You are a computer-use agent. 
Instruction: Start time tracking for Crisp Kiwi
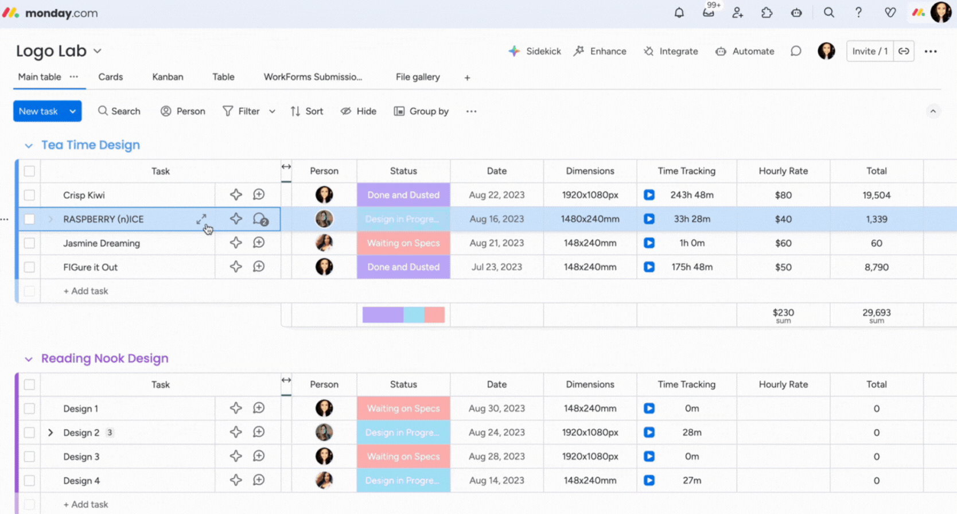click(x=649, y=195)
